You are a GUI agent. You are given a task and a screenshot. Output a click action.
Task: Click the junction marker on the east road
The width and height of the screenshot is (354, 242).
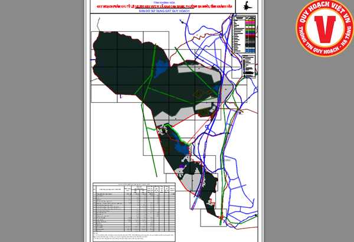pyautogui.click(x=240, y=112)
